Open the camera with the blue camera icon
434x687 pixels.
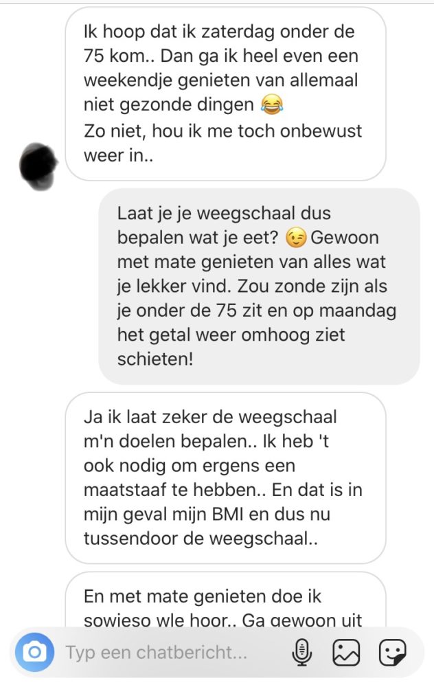click(34, 652)
